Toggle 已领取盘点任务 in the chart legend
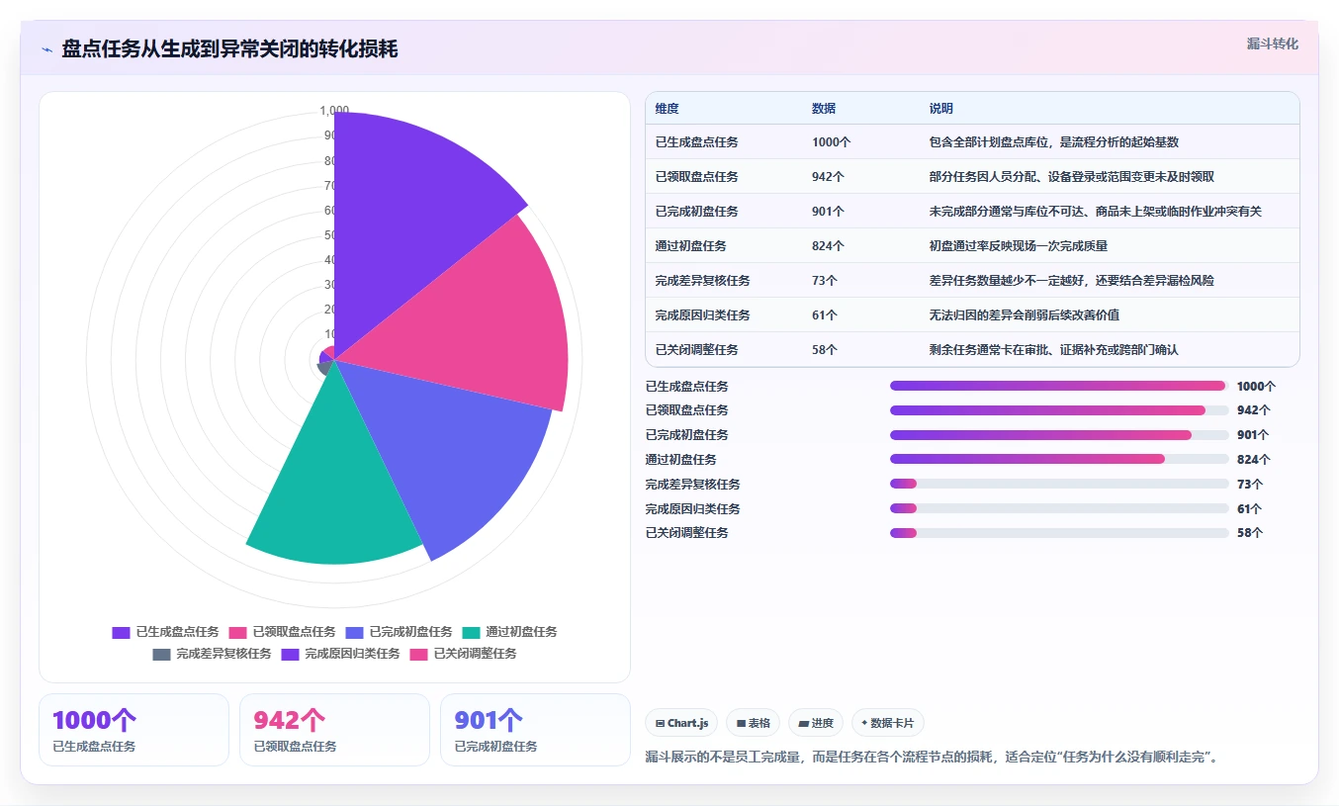Image resolution: width=1339 pixels, height=806 pixels. tap(283, 632)
